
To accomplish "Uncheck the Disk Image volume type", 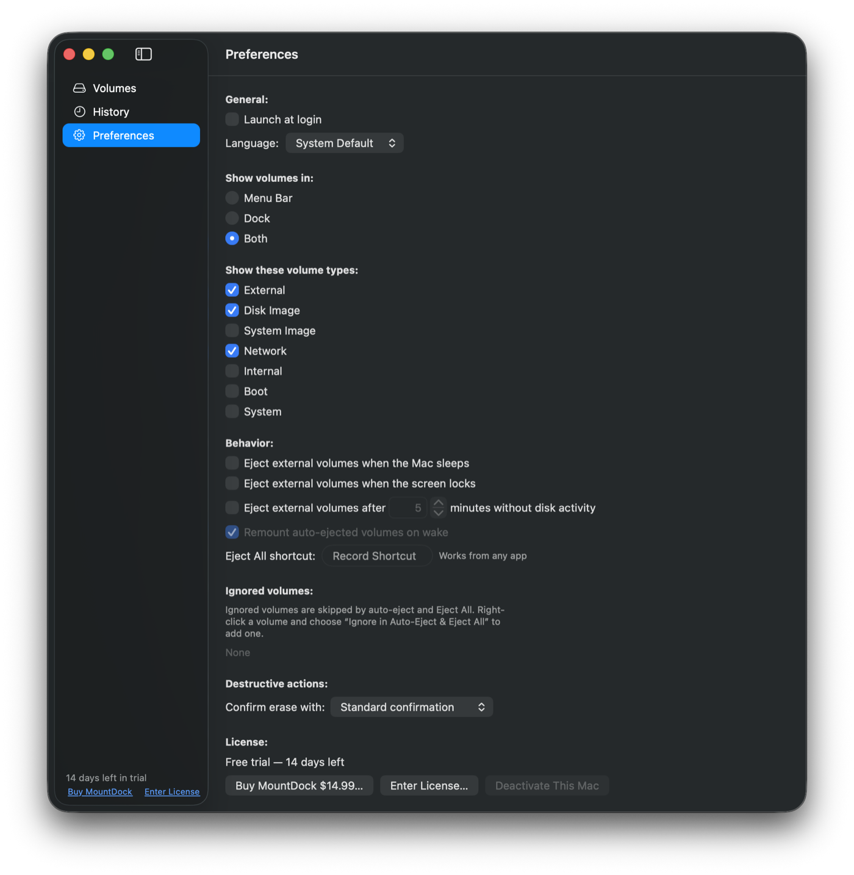I will pyautogui.click(x=232, y=310).
